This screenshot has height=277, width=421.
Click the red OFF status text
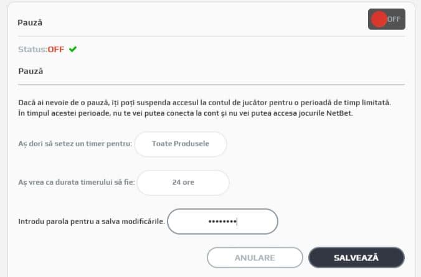pos(56,50)
